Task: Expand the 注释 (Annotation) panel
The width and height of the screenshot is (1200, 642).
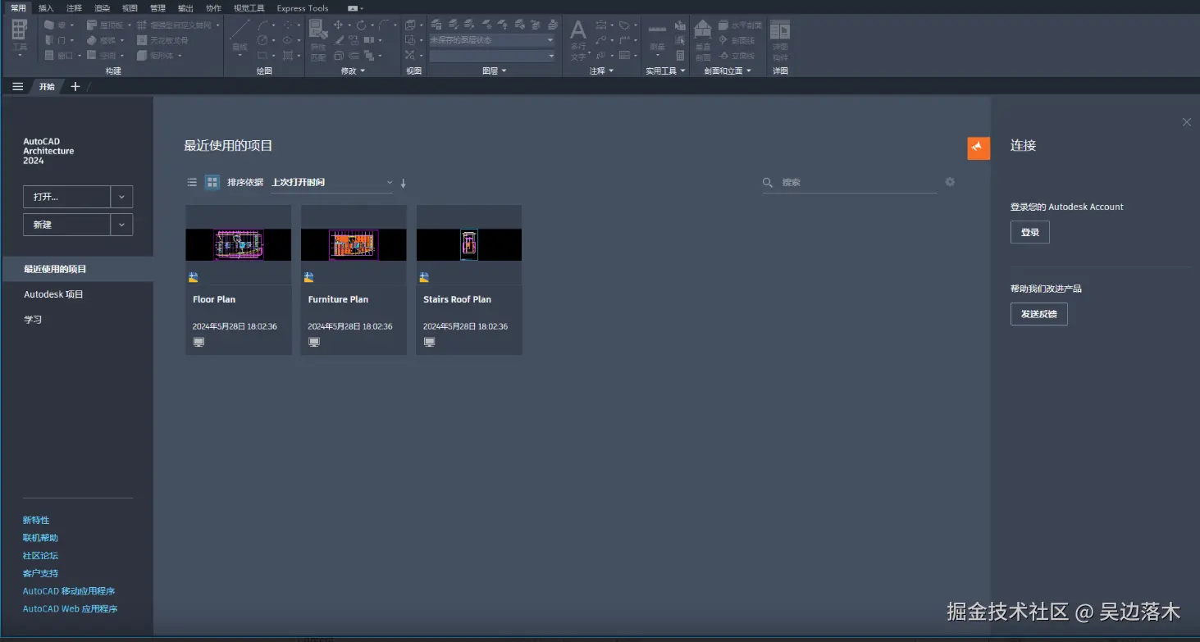Action: tap(602, 71)
